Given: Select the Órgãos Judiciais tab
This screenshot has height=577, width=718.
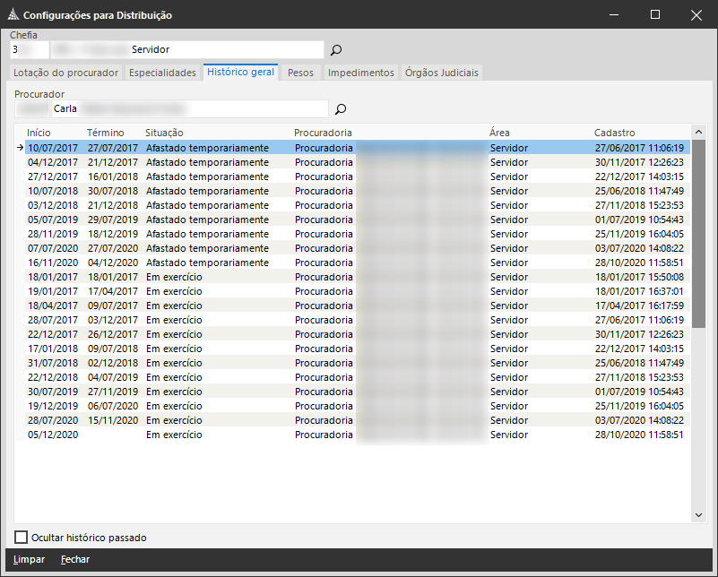Looking at the screenshot, I should pyautogui.click(x=442, y=73).
